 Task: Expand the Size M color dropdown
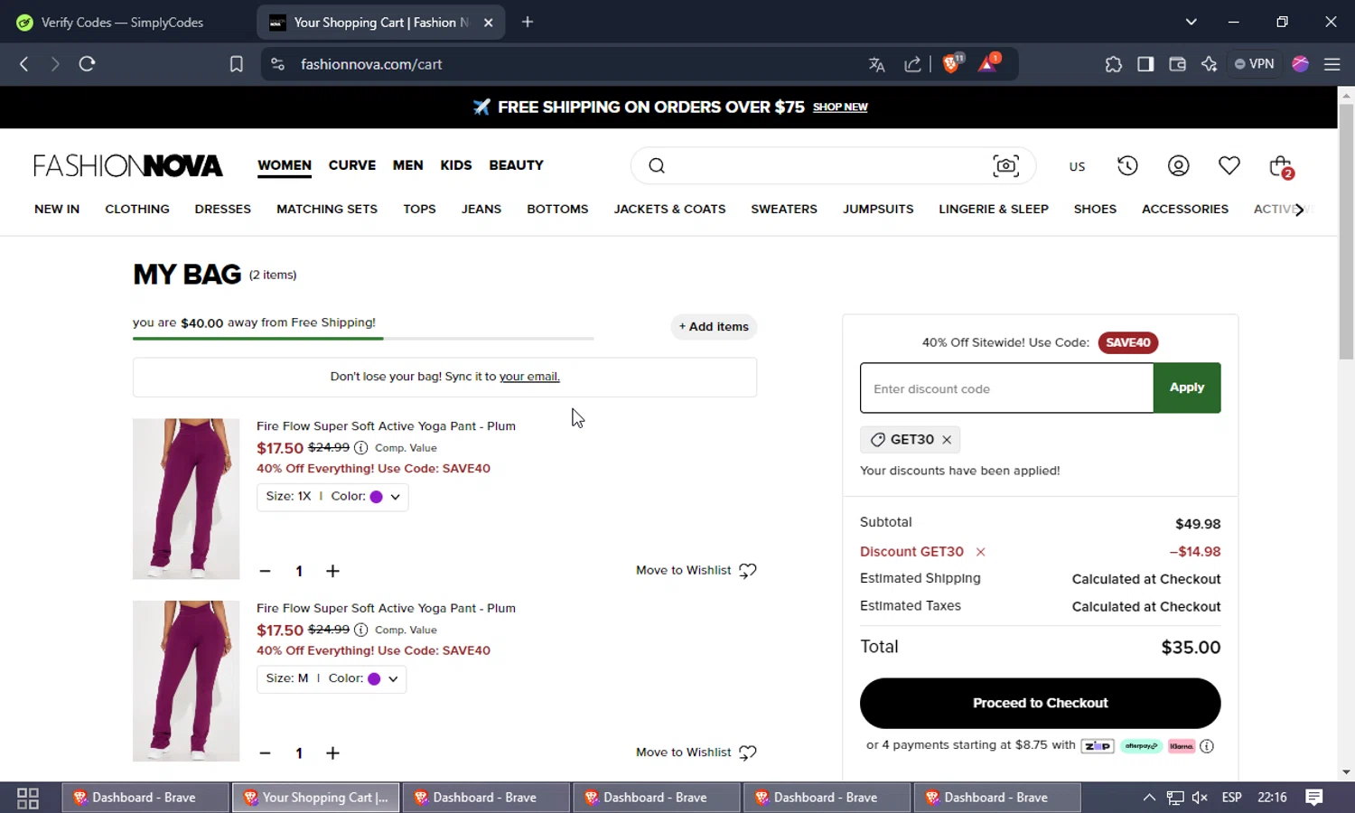click(332, 679)
